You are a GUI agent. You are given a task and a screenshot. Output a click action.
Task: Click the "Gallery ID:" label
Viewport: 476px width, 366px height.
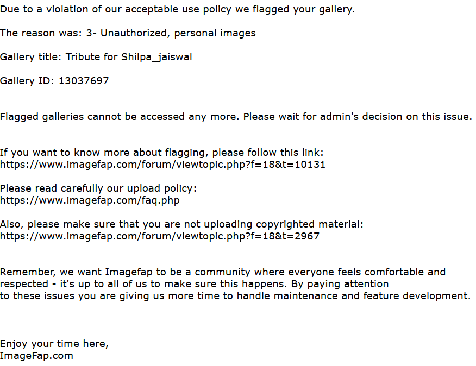(27, 81)
